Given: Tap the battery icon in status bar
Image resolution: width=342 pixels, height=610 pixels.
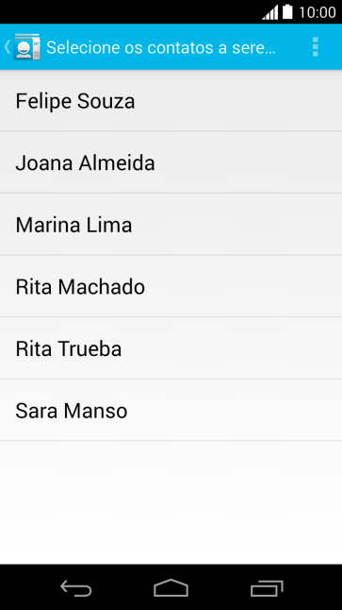Looking at the screenshot, I should [x=287, y=12].
